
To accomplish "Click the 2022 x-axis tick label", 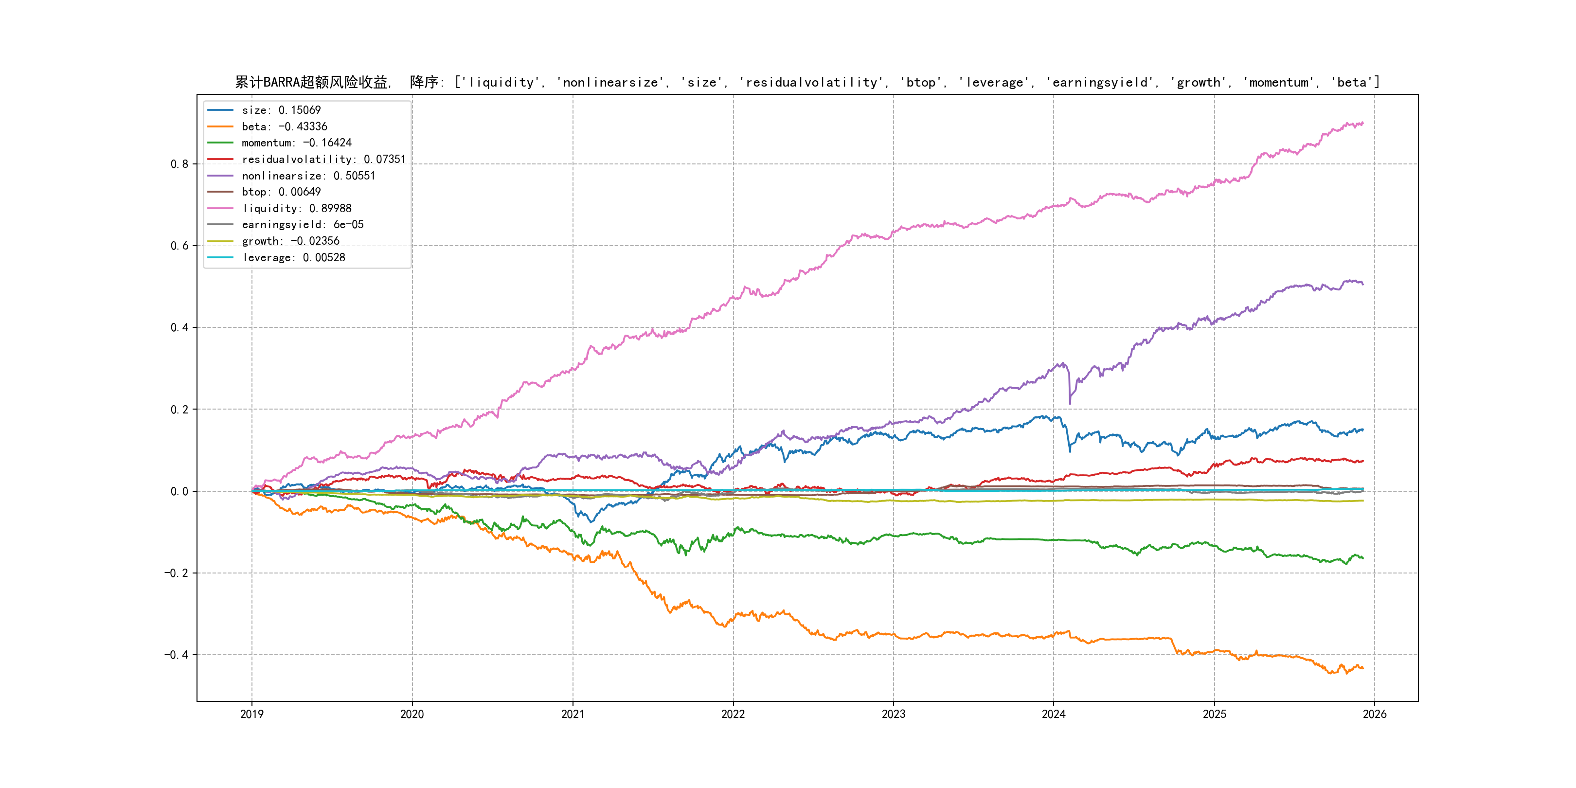I will click(733, 714).
